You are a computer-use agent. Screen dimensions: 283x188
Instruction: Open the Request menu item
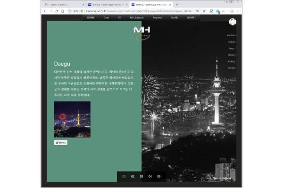(157, 18)
